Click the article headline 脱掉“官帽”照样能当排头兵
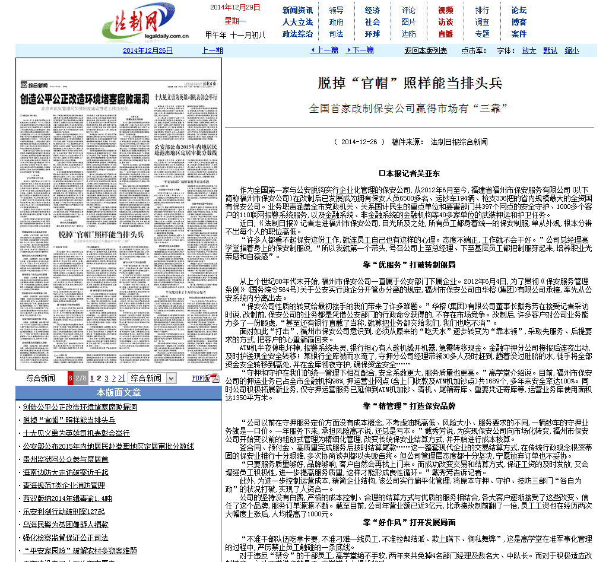 [410, 83]
